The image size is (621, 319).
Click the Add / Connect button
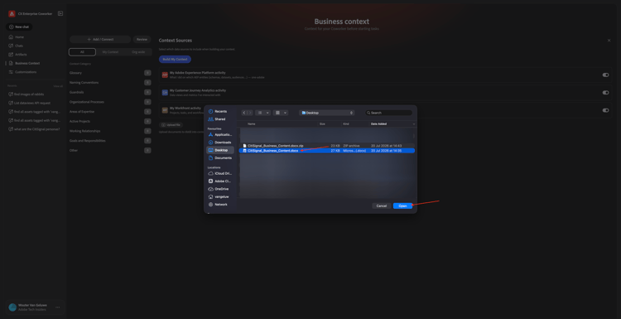point(100,39)
